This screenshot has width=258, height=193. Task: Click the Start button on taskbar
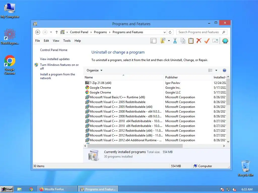(7, 189)
